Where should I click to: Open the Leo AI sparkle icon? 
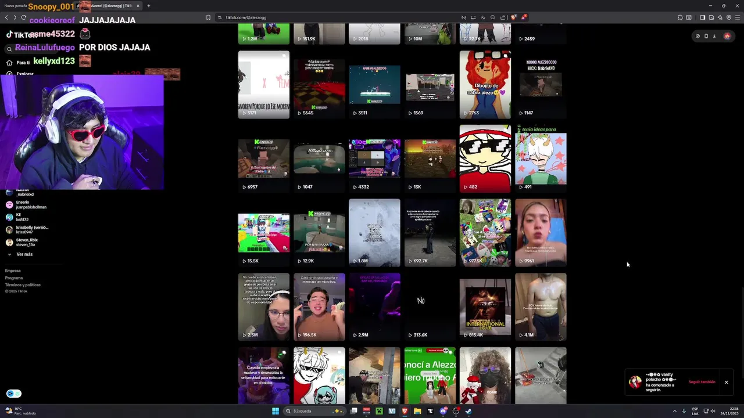[720, 17]
